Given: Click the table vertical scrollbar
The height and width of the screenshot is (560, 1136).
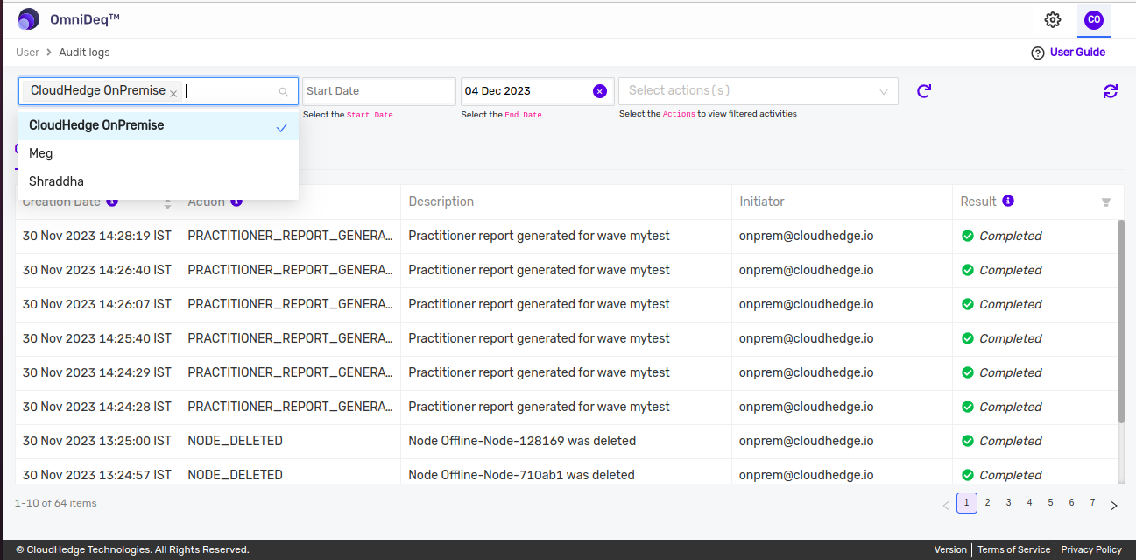Looking at the screenshot, I should [x=1121, y=321].
